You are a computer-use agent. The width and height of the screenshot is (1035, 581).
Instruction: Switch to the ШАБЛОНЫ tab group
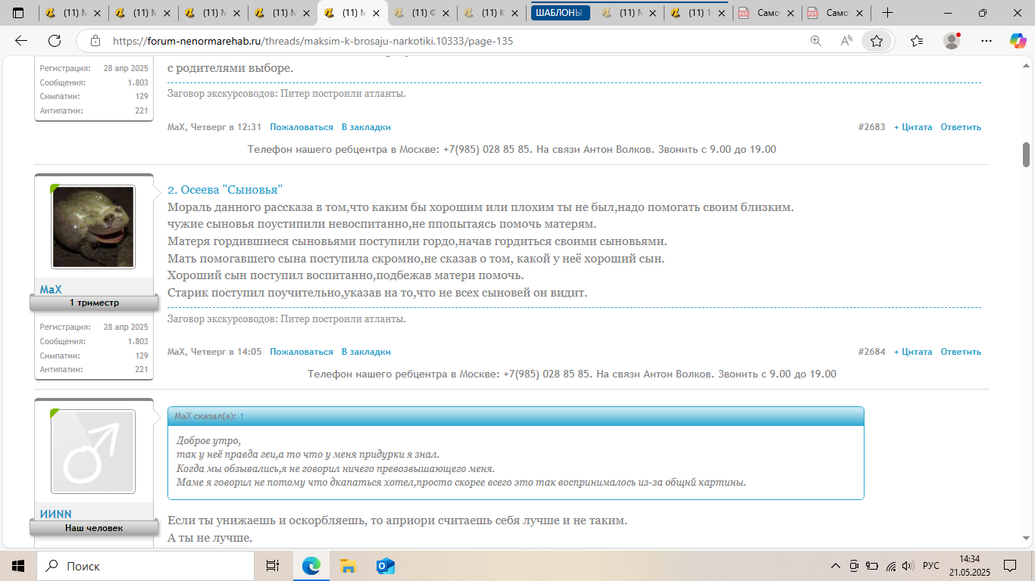click(561, 13)
